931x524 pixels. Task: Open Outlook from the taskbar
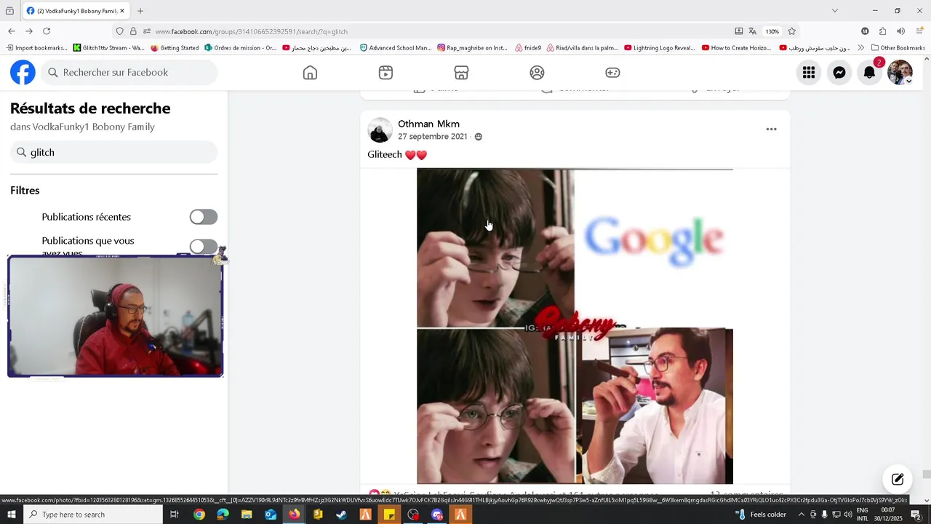[x=271, y=515]
